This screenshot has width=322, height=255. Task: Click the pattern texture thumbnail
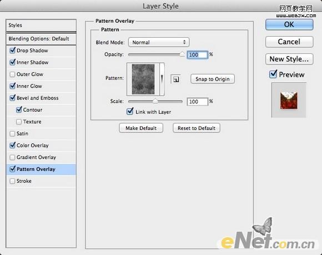tap(143, 79)
